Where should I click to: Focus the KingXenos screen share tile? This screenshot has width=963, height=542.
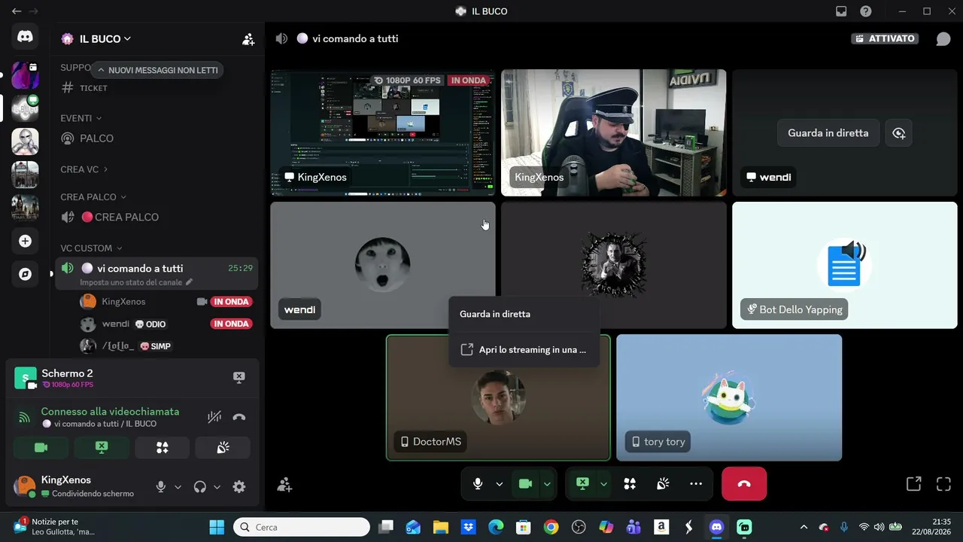383,132
